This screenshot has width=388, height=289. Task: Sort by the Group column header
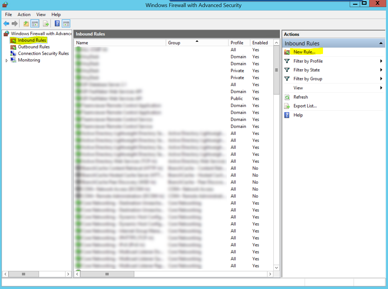coord(197,43)
